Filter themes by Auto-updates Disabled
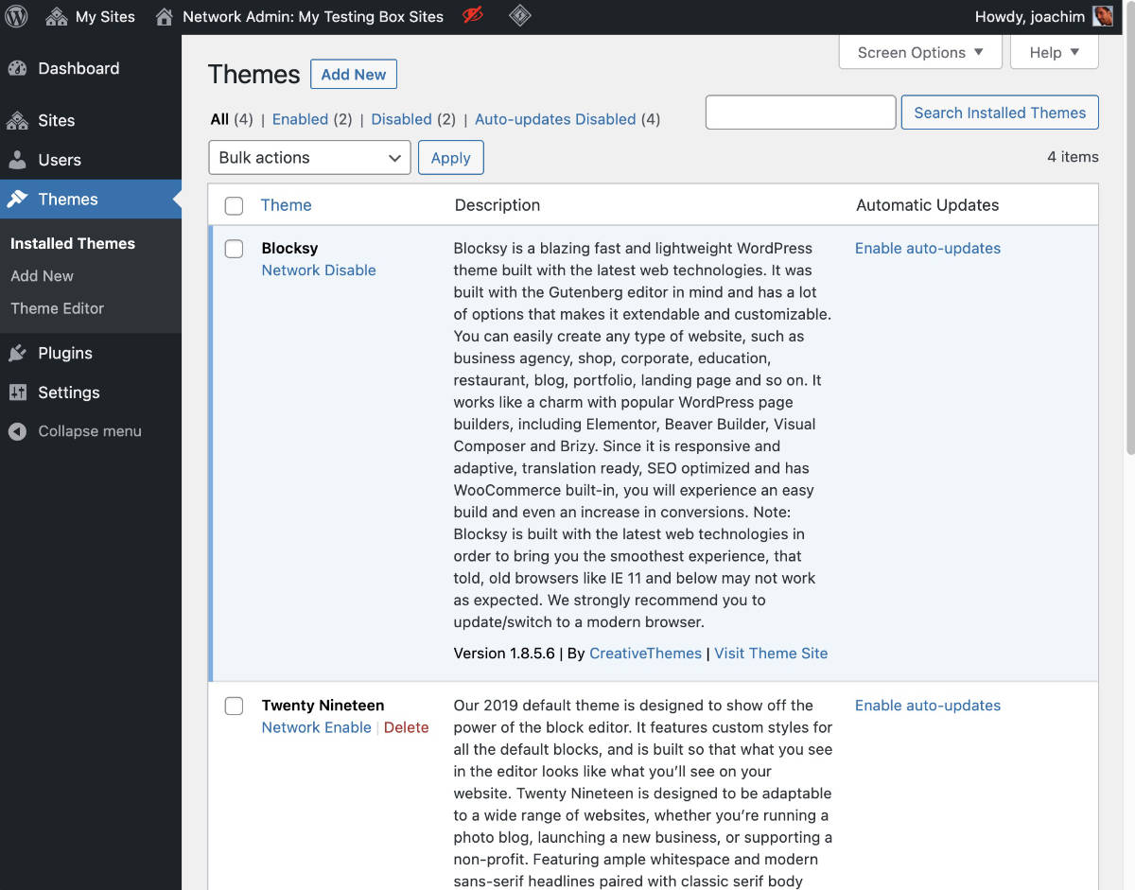Image resolution: width=1135 pixels, height=890 pixels. pyautogui.click(x=555, y=119)
